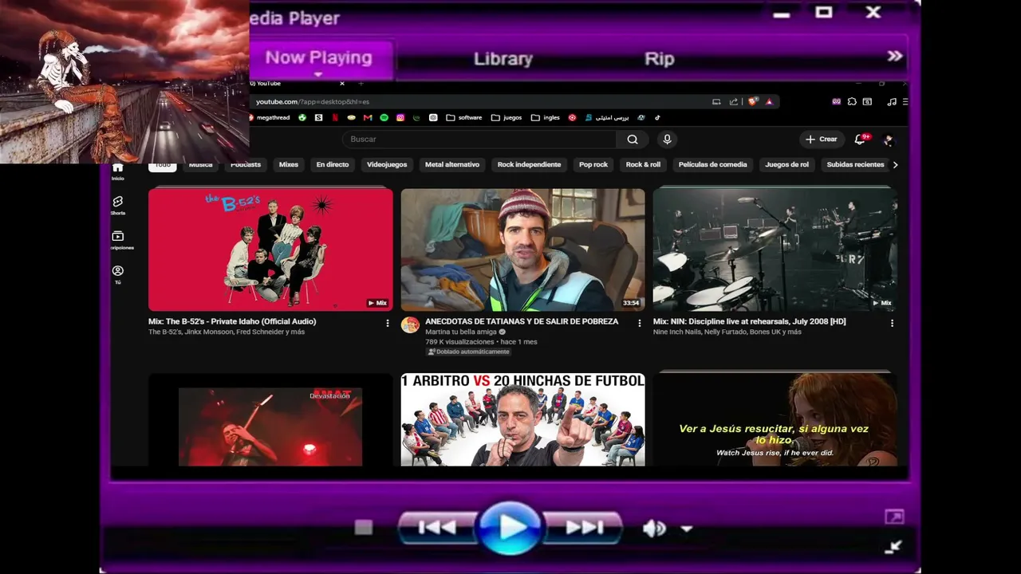Select the En directo filter chip

tap(333, 165)
